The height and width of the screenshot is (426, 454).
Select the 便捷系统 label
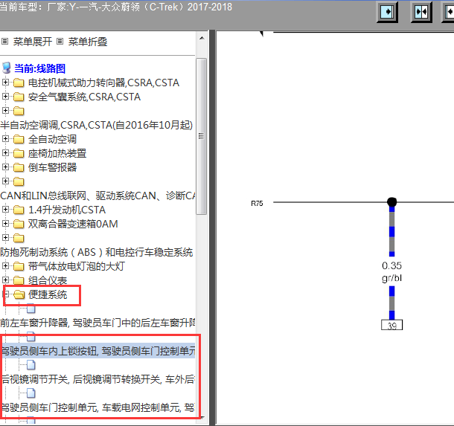[48, 294]
